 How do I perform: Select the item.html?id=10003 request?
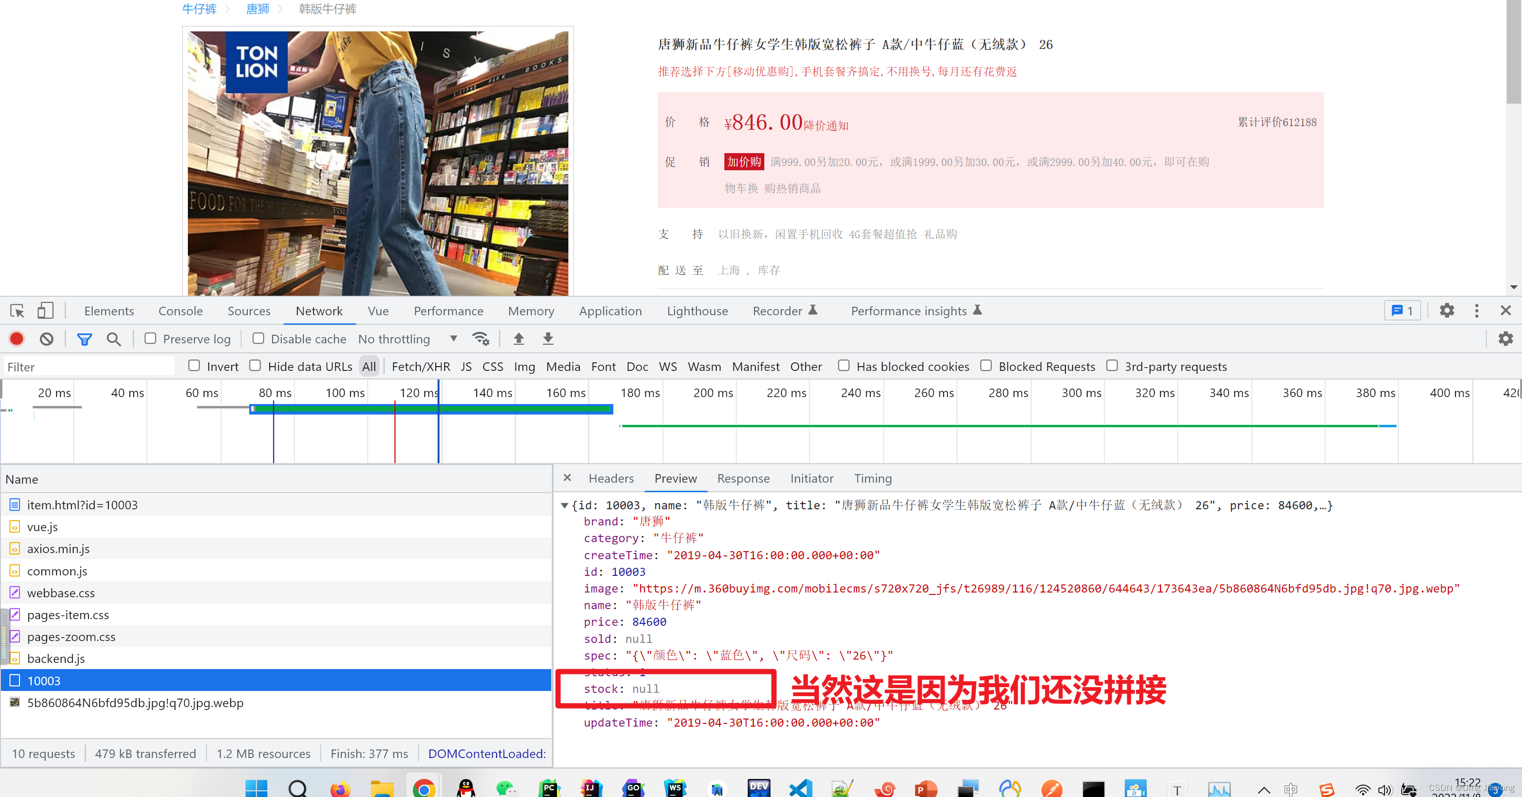[x=276, y=505]
